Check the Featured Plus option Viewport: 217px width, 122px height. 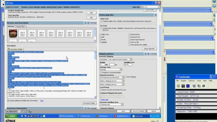pyautogui.click(x=129, y=34)
